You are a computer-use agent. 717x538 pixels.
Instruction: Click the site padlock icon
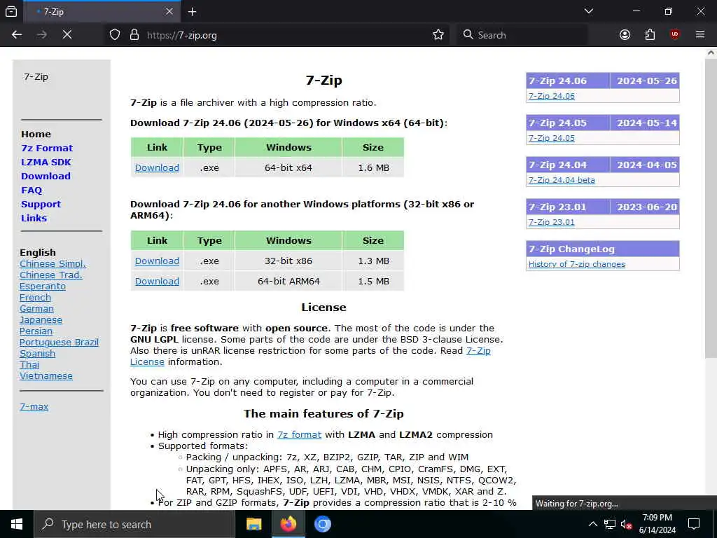[x=134, y=35]
